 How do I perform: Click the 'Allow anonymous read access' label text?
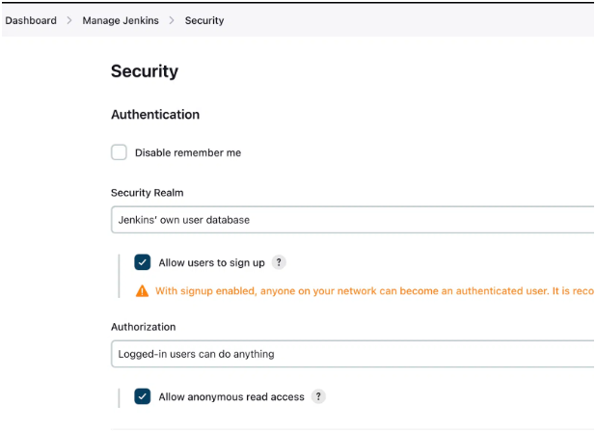(231, 396)
